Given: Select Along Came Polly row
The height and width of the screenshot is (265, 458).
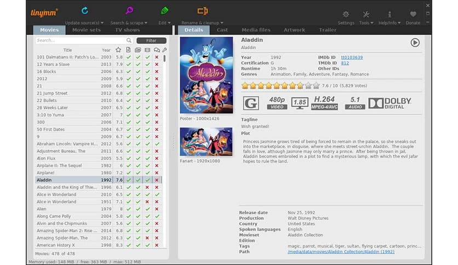Looking at the screenshot, I should pyautogui.click(x=99, y=216).
